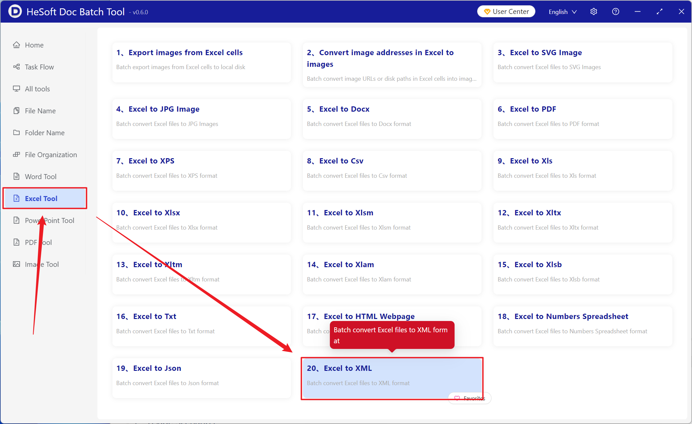Add Excel to XML to Favorites
This screenshot has height=424, width=692.
click(x=470, y=398)
